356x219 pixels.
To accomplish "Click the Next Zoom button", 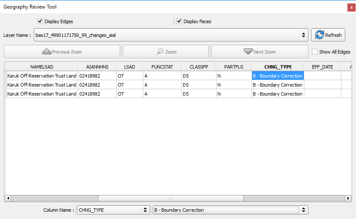I will [260, 51].
